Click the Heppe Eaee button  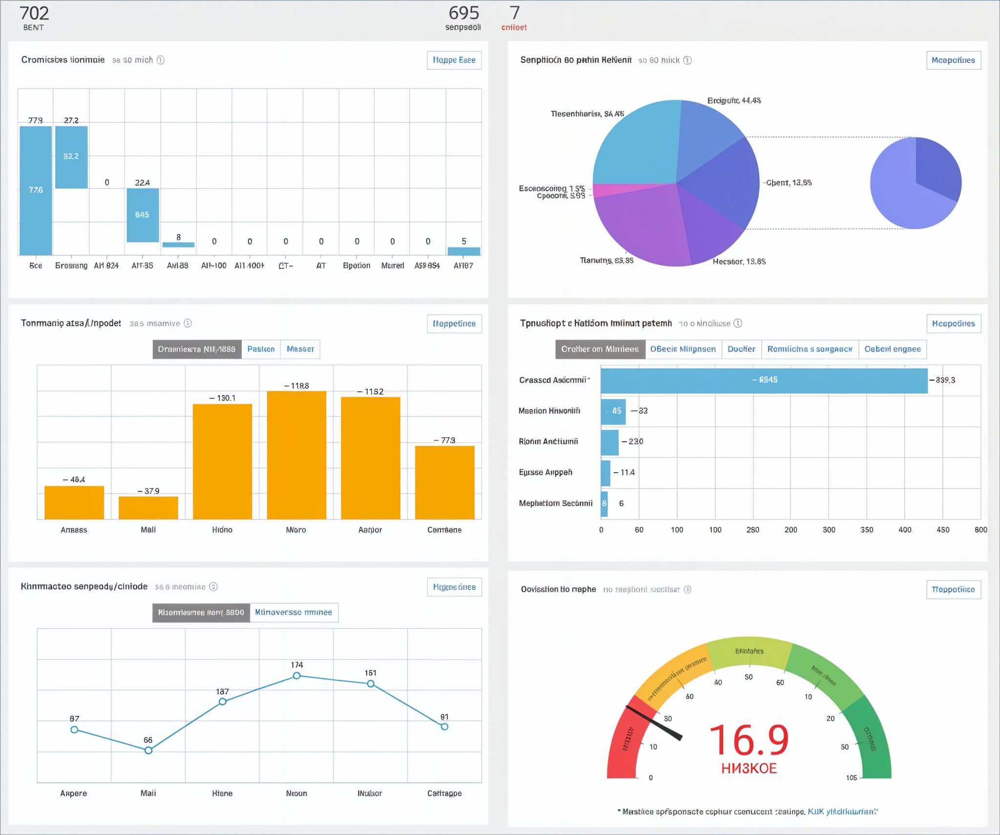click(454, 60)
